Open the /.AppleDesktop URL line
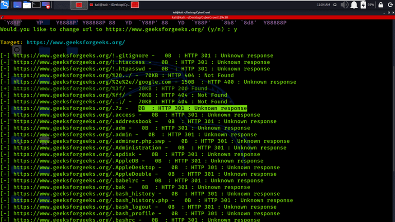This screenshot has height=222, width=395. coord(84,168)
